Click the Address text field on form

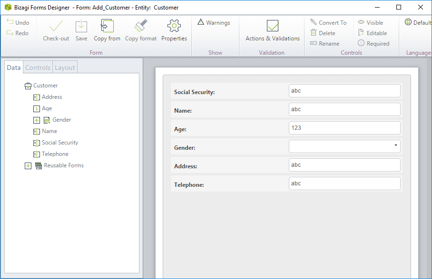(344, 165)
